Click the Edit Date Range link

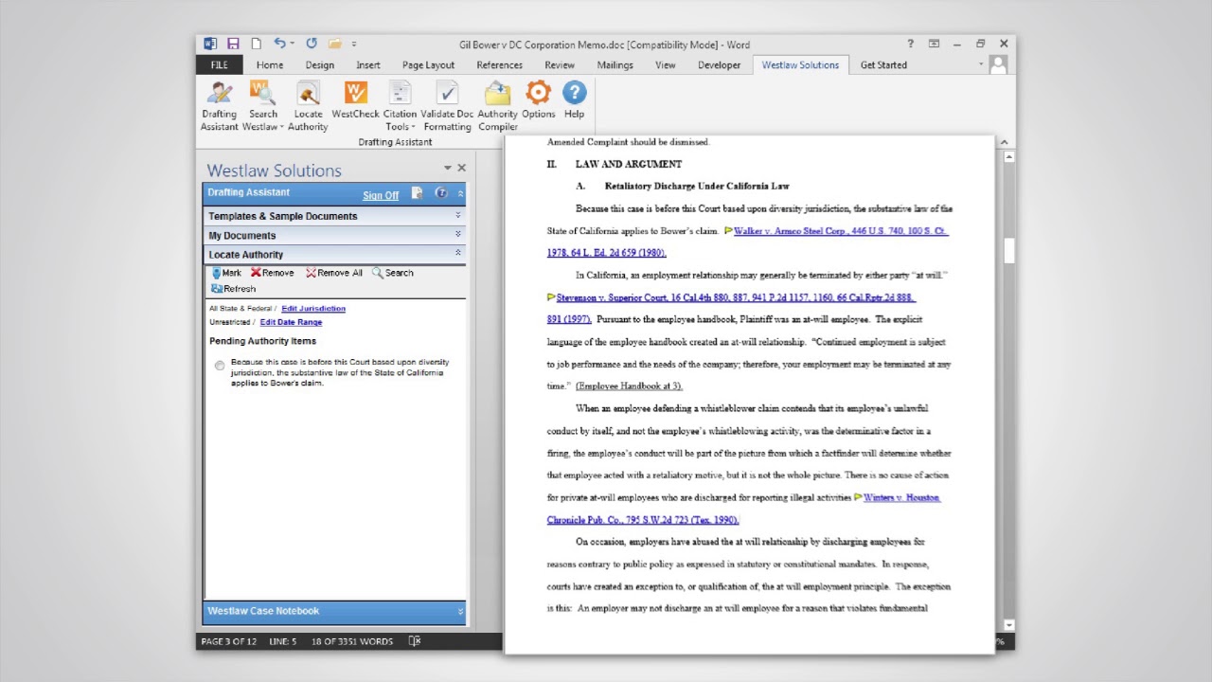(x=291, y=322)
